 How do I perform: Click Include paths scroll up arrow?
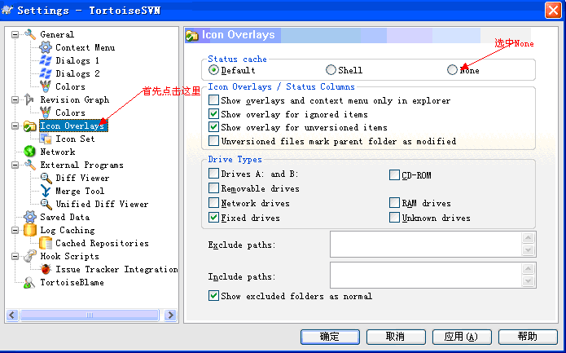click(528, 269)
